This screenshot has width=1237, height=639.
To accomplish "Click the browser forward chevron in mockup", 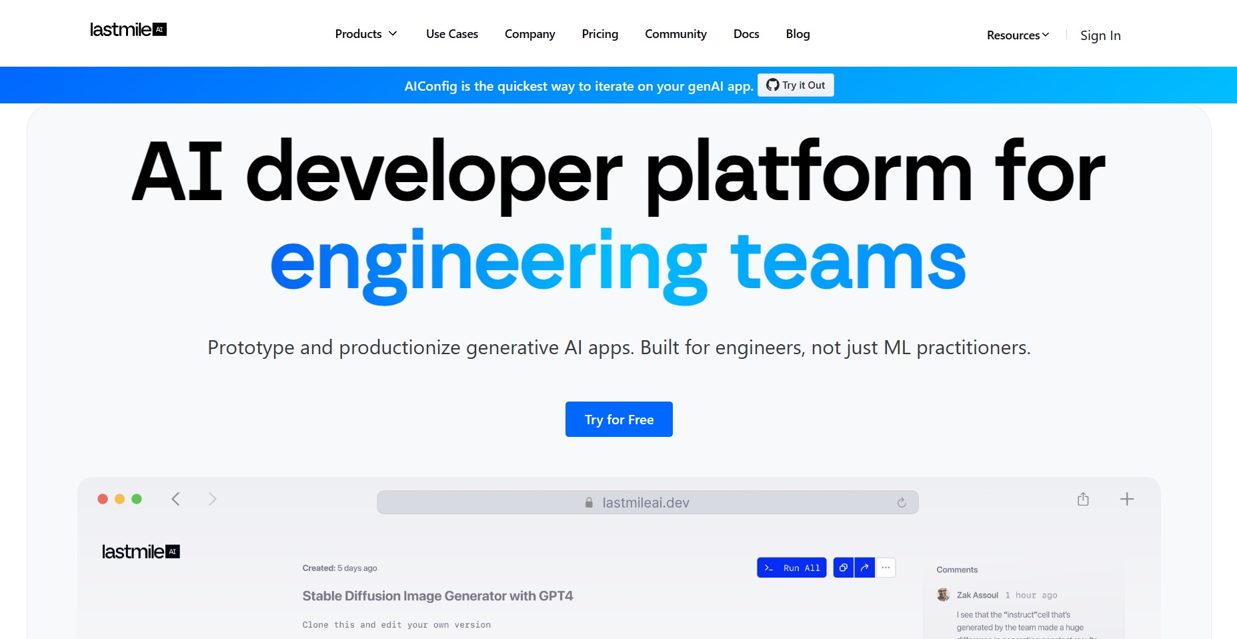I will click(x=212, y=499).
